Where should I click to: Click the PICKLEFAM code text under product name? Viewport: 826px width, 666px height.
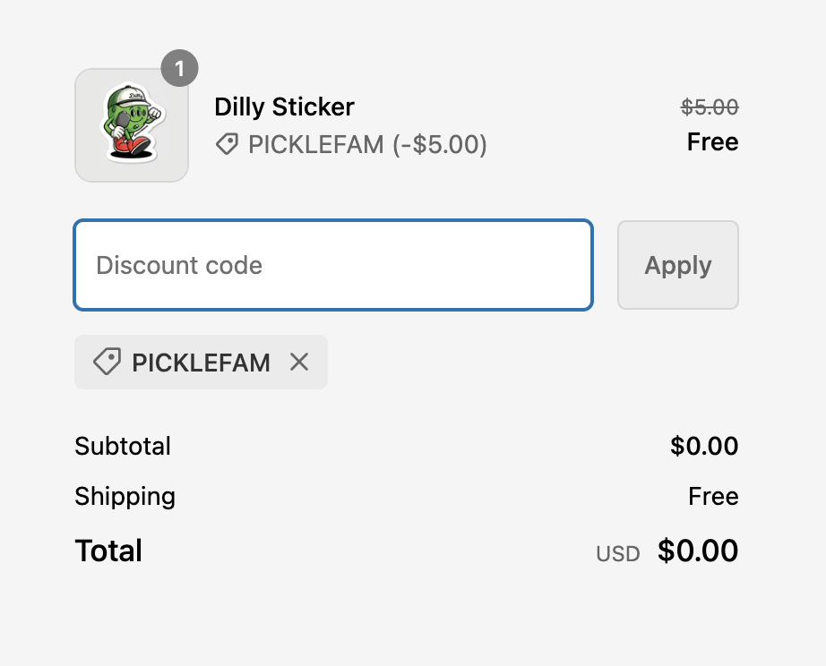pyautogui.click(x=315, y=144)
